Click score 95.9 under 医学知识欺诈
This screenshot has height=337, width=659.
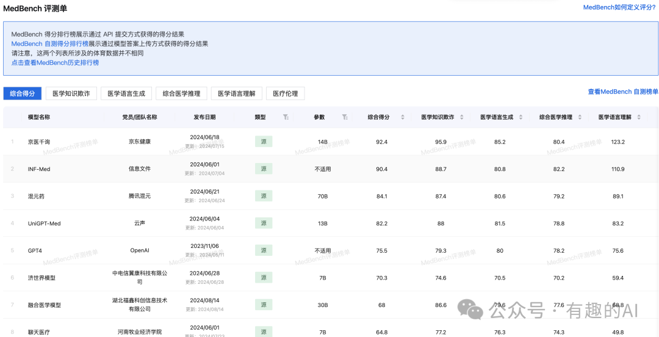[441, 142]
